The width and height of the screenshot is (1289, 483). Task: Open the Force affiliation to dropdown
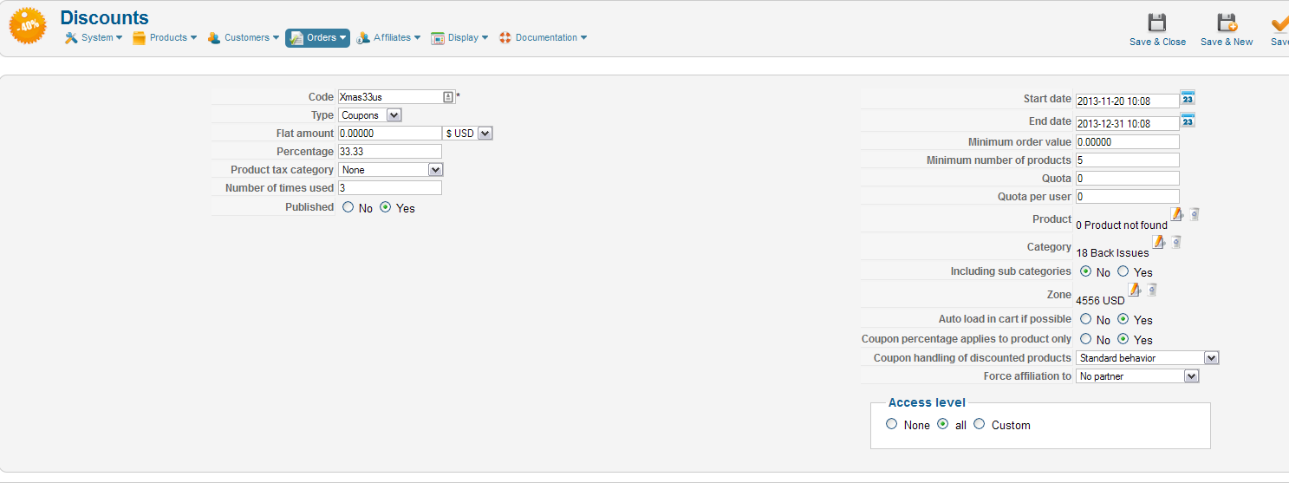(x=1137, y=376)
